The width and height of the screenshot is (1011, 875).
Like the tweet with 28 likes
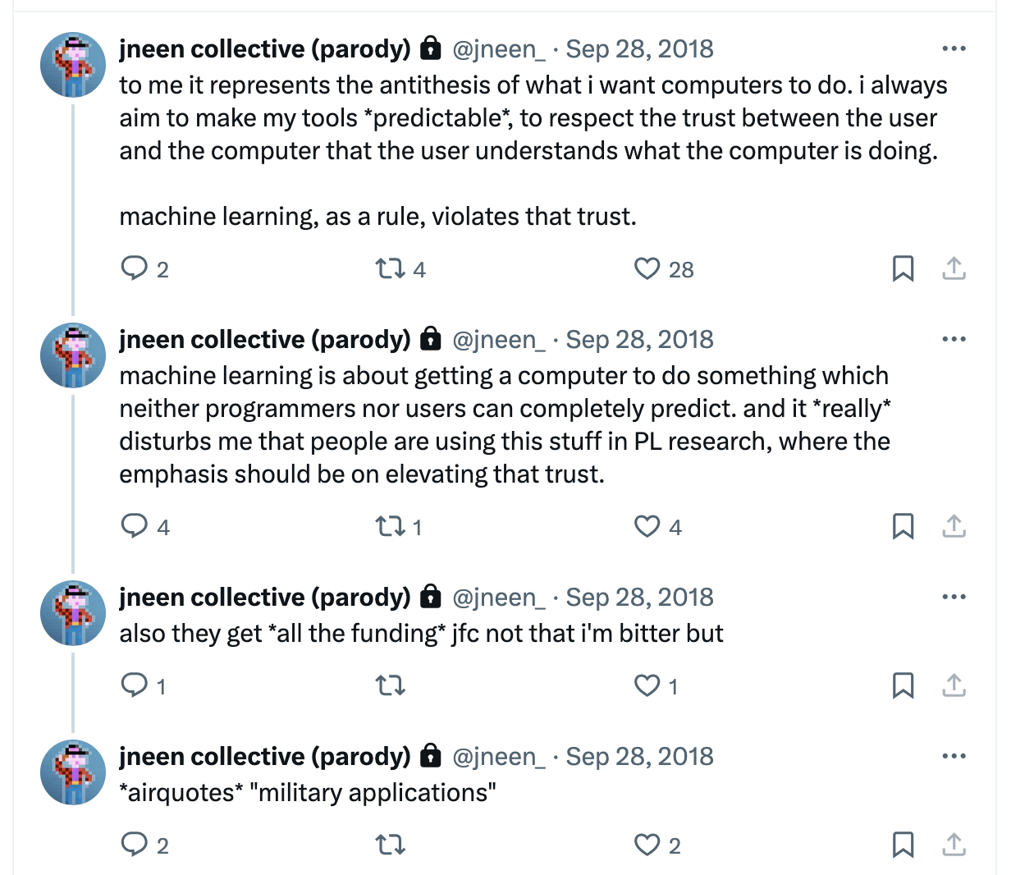[x=647, y=268]
